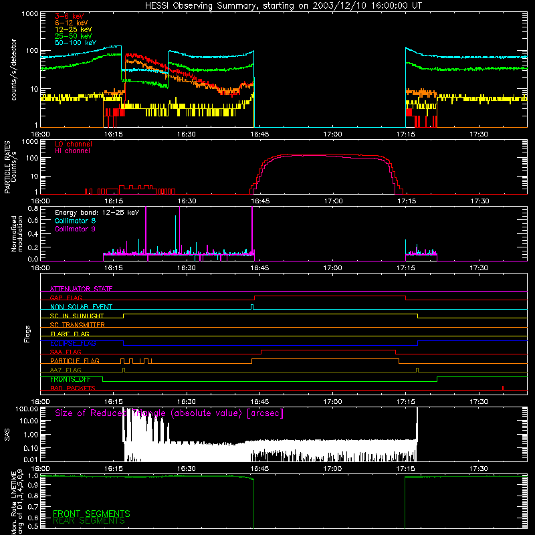535x535 pixels.
Task: Click the LO channel legend label
Action: point(74,144)
